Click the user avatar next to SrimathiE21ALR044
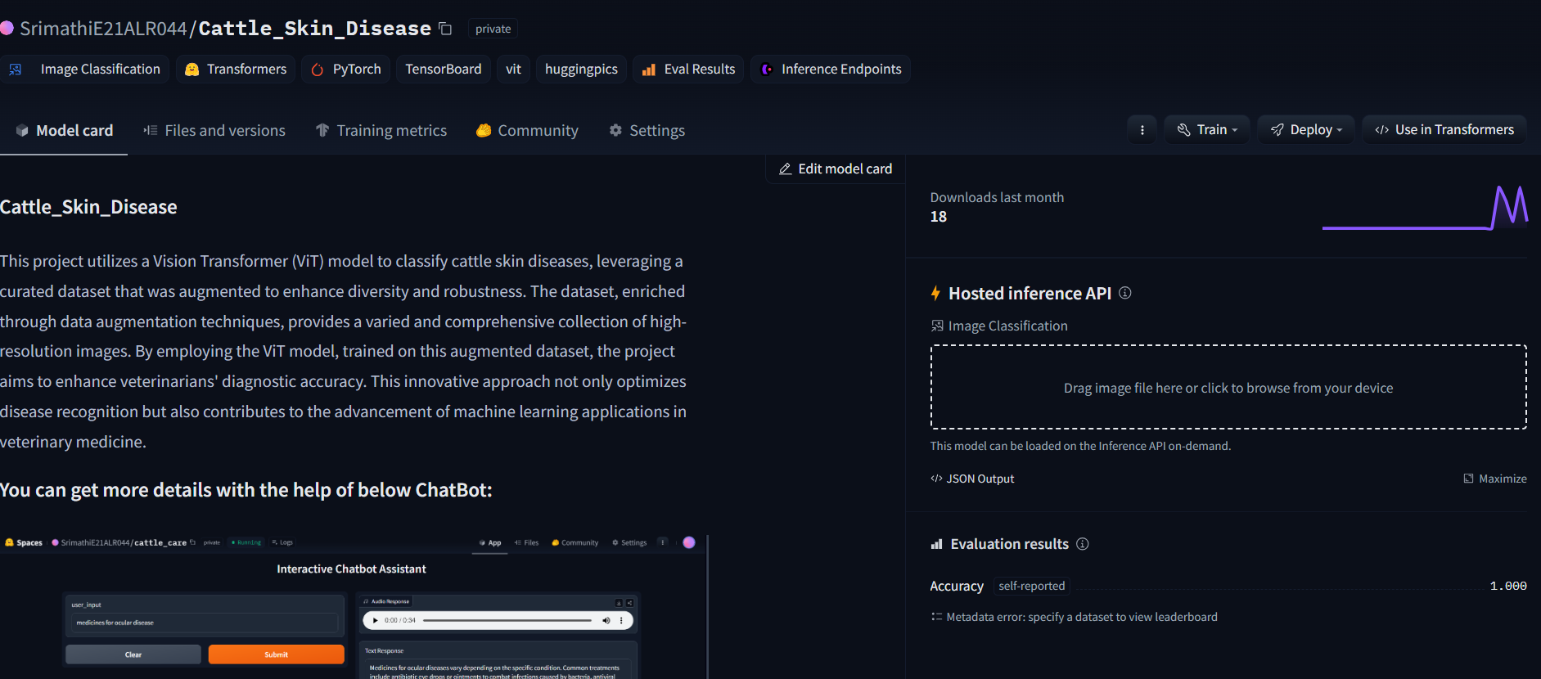This screenshot has width=1541, height=679. [7, 28]
